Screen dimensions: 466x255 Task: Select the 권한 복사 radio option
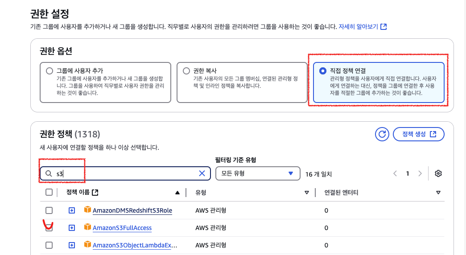click(186, 71)
